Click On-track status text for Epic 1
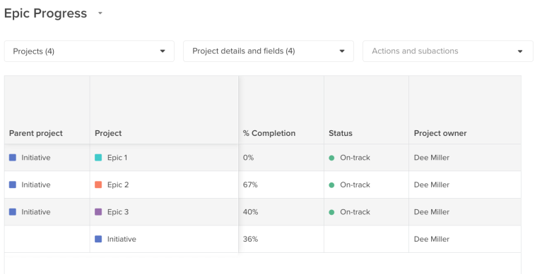The width and height of the screenshot is (542, 274). (355, 158)
